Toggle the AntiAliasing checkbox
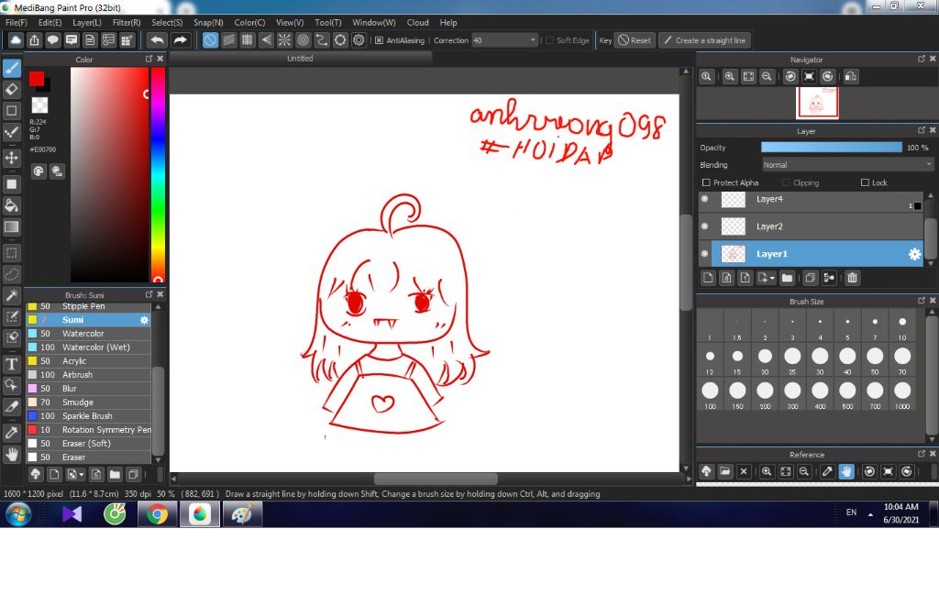Screen dimensions: 939x606 pos(379,40)
